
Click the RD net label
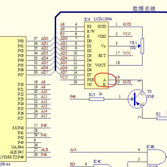[x=72, y=164]
